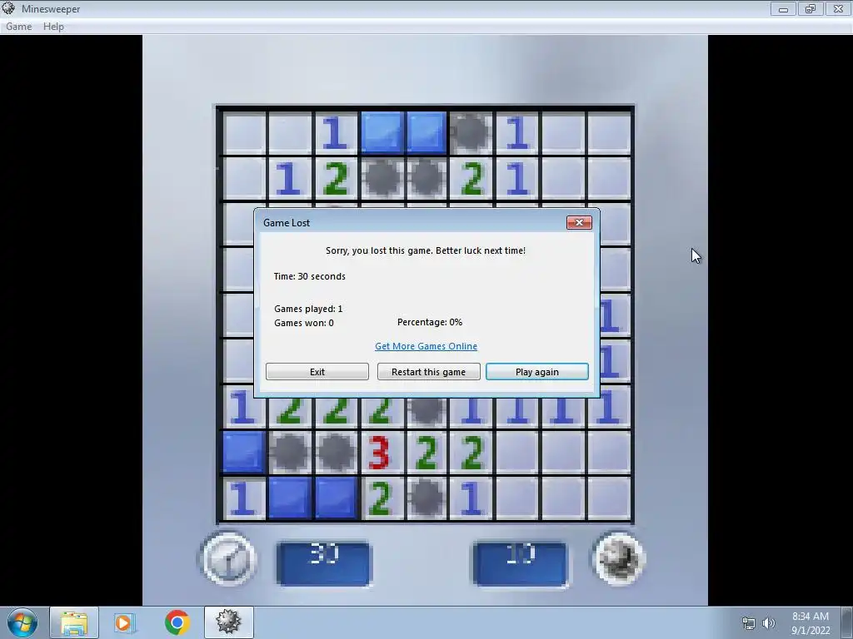Open the Game menu
Image resolution: width=853 pixels, height=639 pixels.
pos(18,26)
